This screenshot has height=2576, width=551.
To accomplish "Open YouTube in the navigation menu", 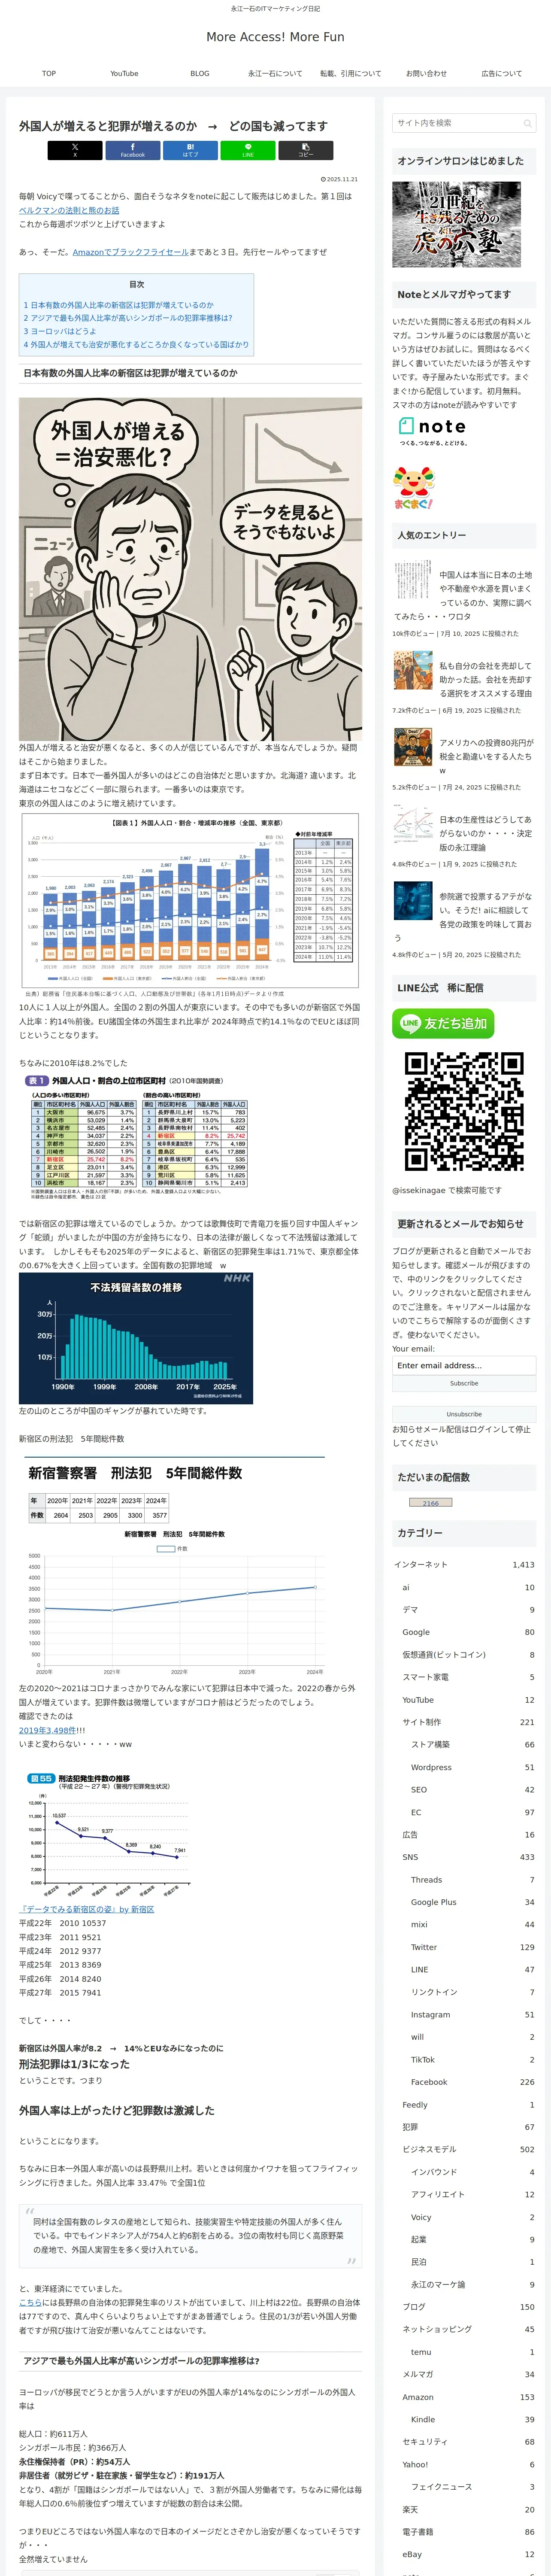I will (x=124, y=73).
